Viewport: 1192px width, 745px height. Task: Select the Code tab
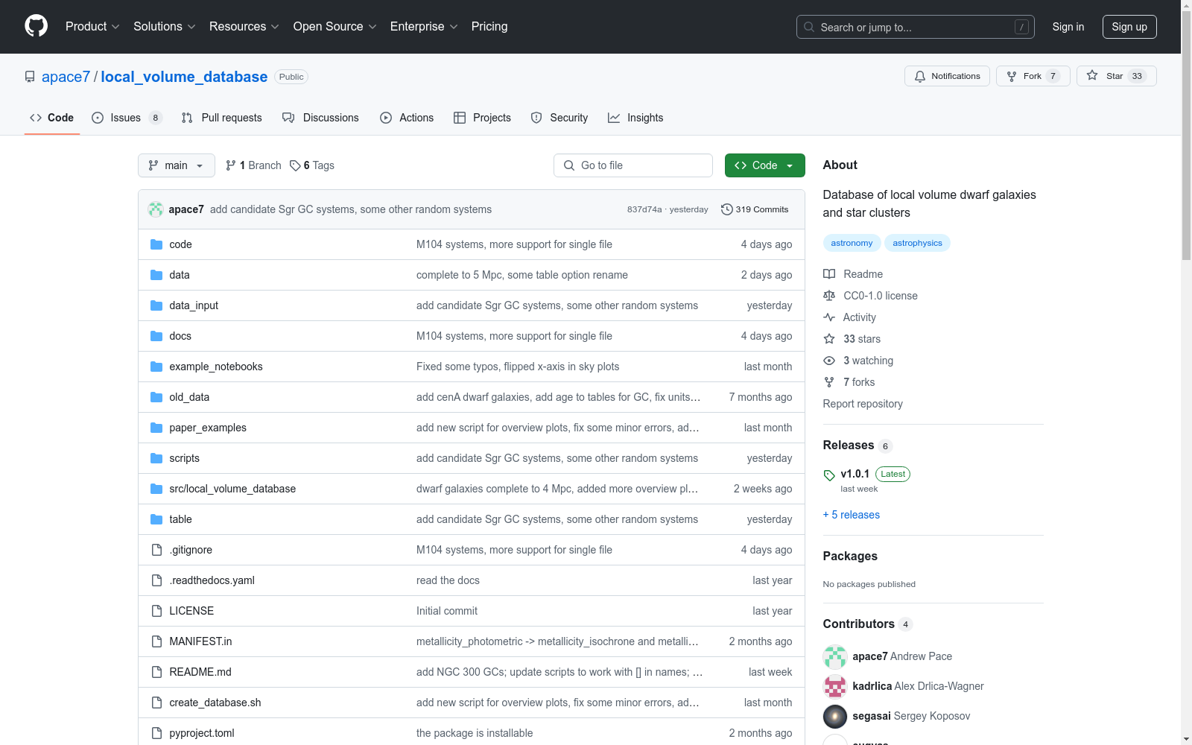[52, 118]
